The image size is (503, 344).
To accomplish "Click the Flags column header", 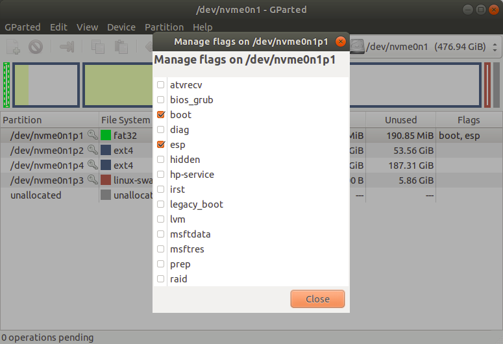I will point(468,120).
